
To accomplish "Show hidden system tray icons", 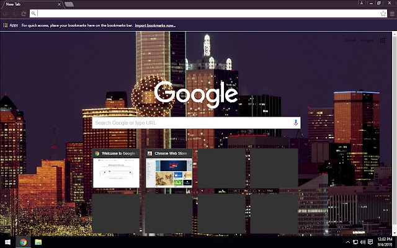I will coord(348,242).
